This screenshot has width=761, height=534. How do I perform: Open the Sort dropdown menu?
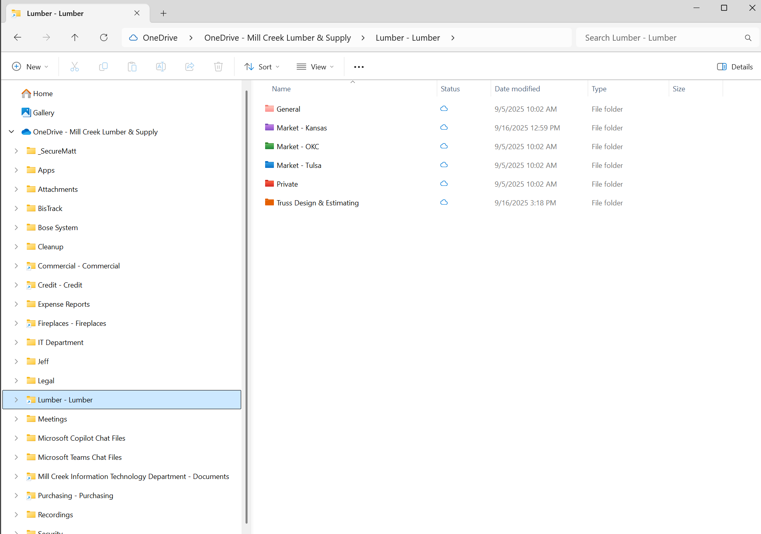[262, 67]
